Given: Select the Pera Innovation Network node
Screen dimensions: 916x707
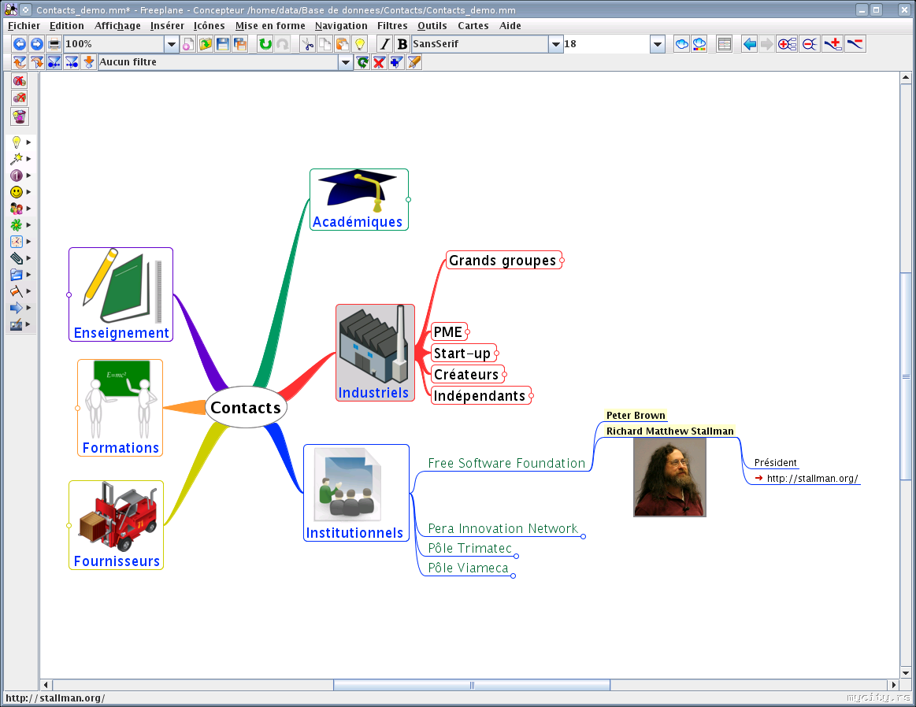Looking at the screenshot, I should (503, 528).
